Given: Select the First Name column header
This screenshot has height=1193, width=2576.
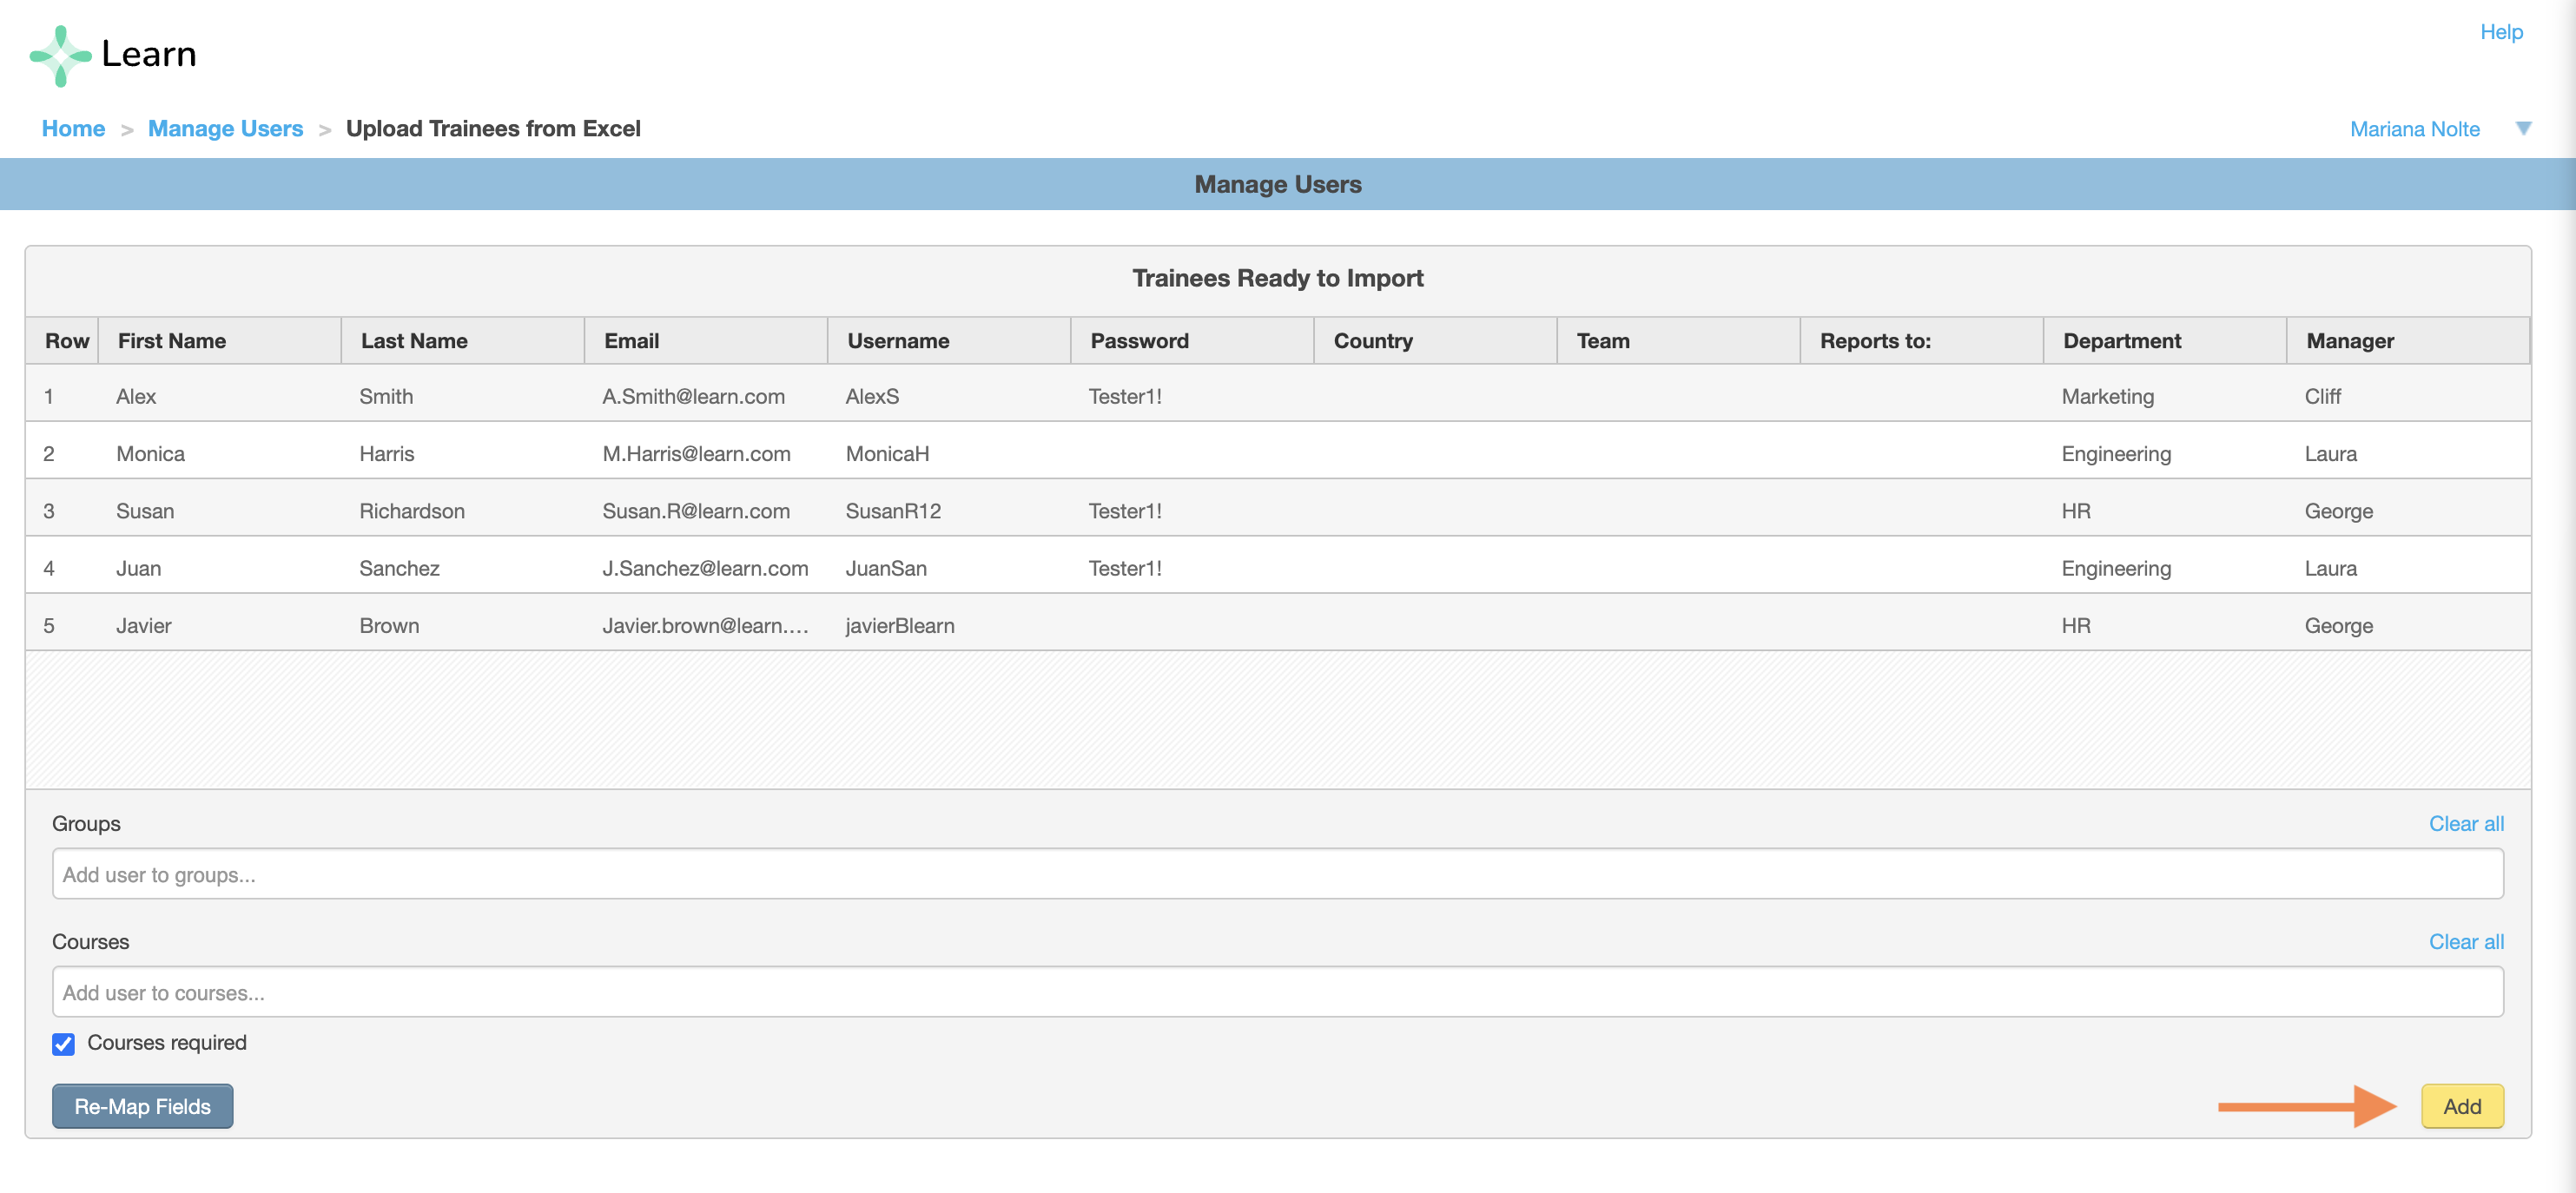Looking at the screenshot, I should tap(220, 341).
